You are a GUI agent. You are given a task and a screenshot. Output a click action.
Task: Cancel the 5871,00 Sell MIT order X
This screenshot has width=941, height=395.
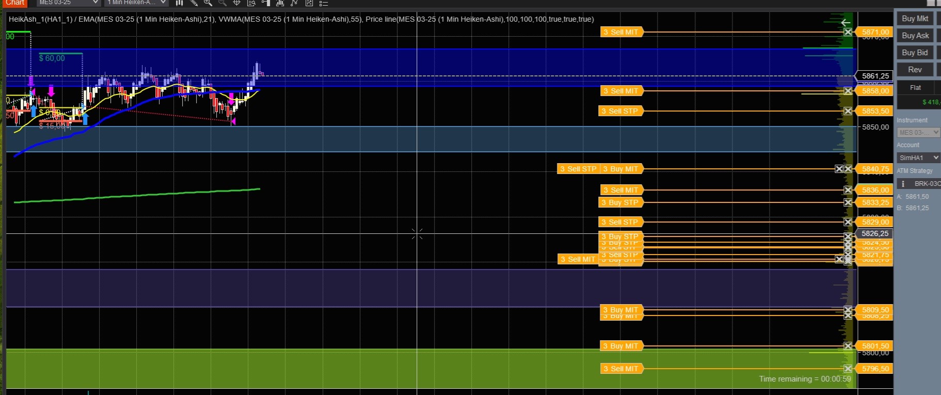point(848,32)
